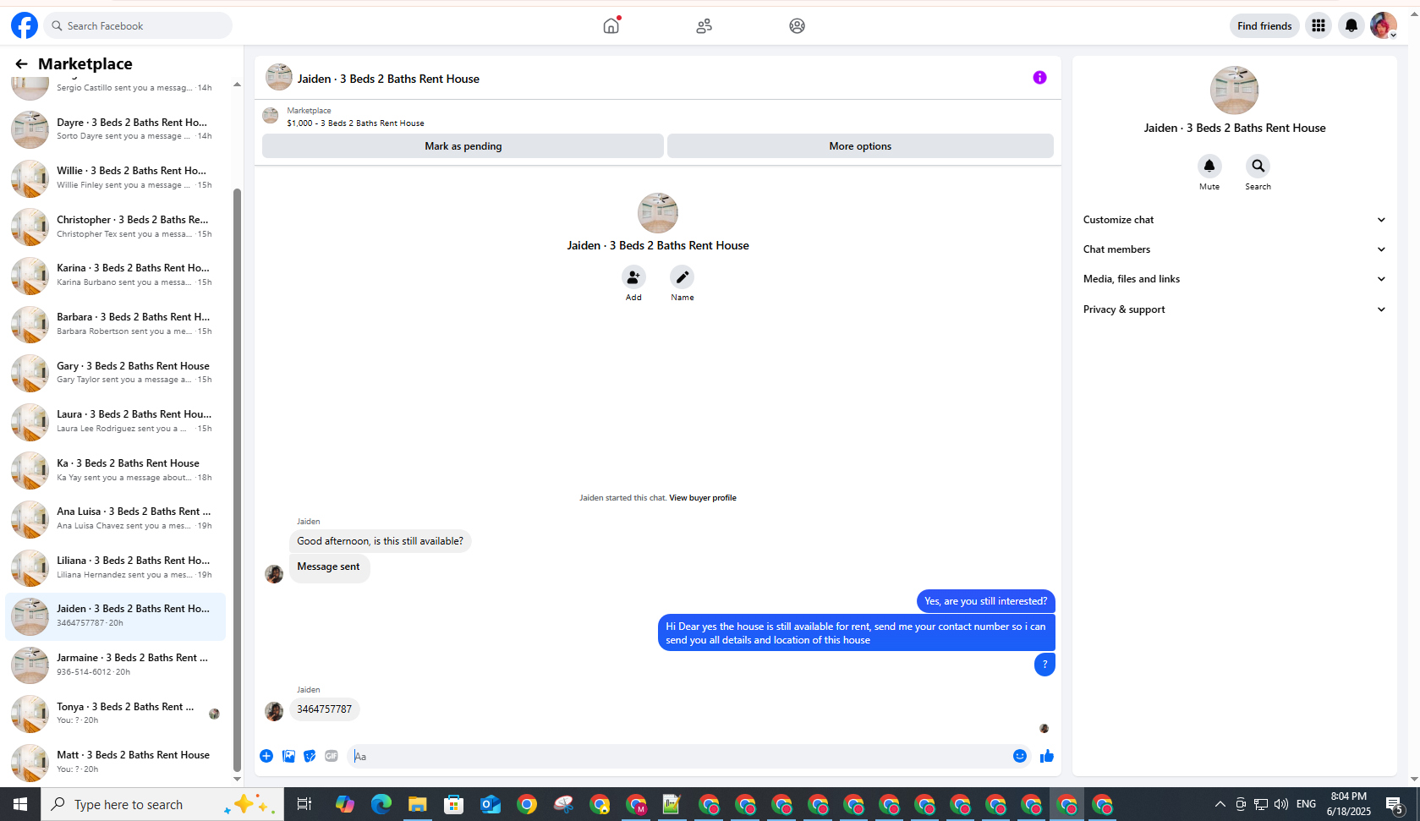Open the $1,000 Marketplace listing link

coord(355,123)
